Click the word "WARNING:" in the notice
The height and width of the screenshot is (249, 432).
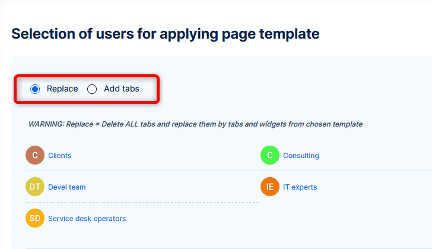coord(46,124)
